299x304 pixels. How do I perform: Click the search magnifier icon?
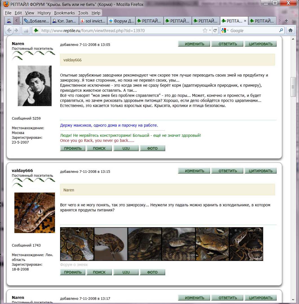click(281, 30)
